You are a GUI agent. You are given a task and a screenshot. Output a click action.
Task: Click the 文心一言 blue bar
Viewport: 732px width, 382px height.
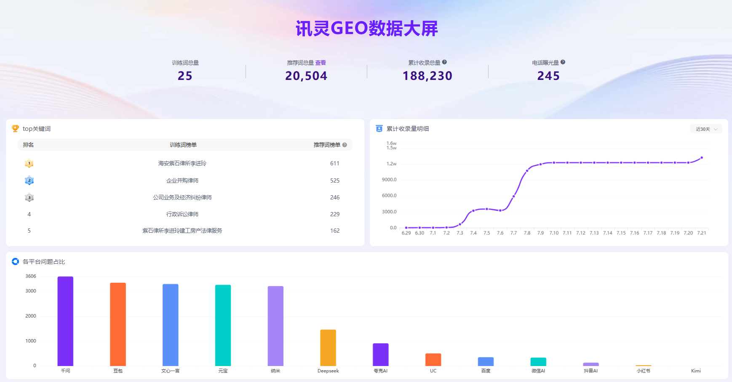(171, 325)
